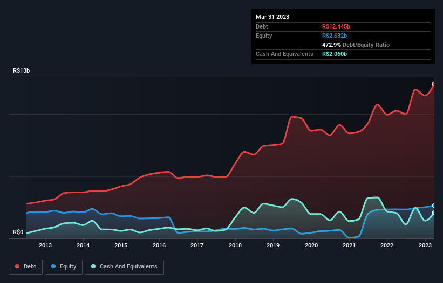The width and height of the screenshot is (443, 283).
Task: Click Cash And Equivalents label in tooltip
Action: click(x=284, y=54)
